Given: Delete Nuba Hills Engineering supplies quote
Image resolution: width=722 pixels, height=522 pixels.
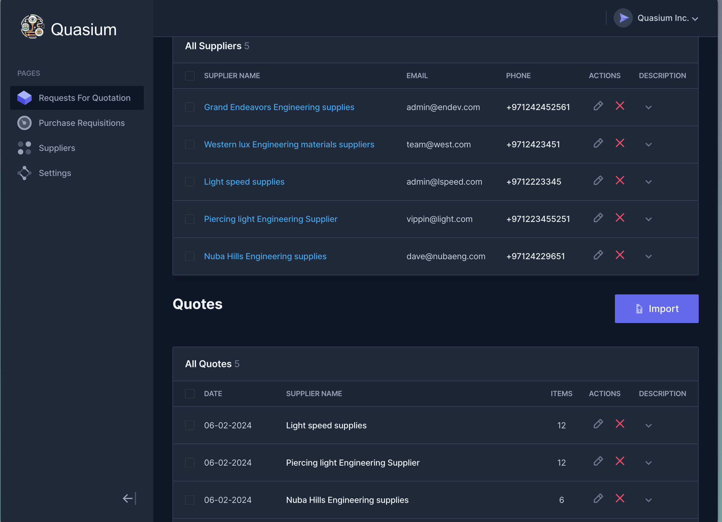Looking at the screenshot, I should pyautogui.click(x=619, y=498).
